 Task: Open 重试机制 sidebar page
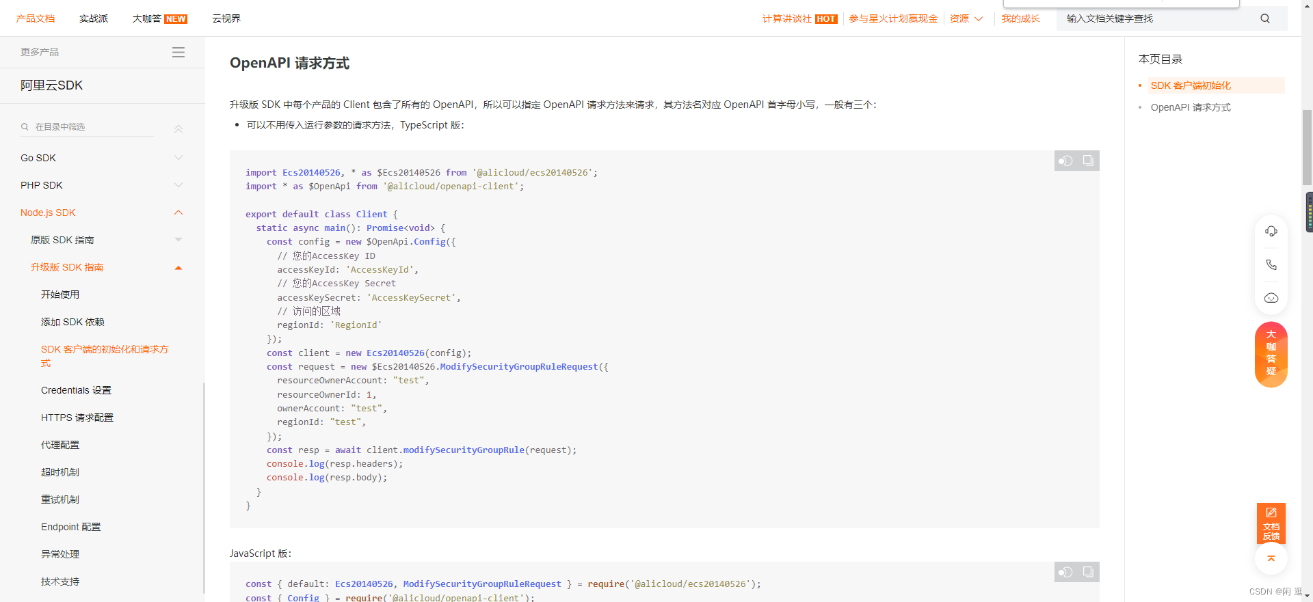coord(60,500)
